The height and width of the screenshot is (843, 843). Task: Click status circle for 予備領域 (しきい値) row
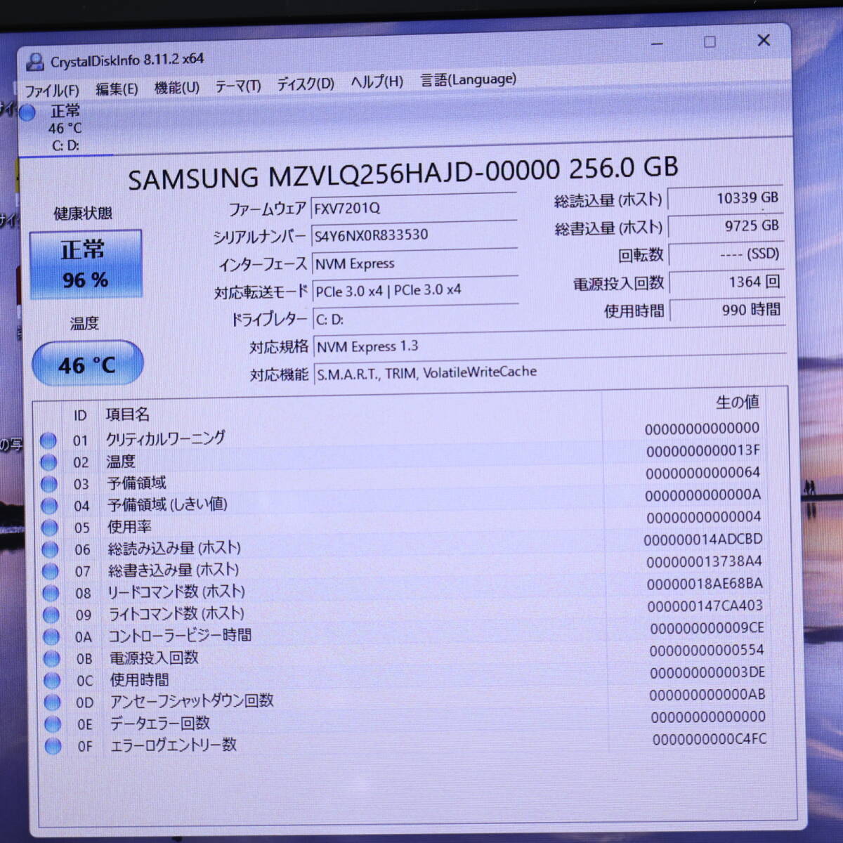point(49,506)
